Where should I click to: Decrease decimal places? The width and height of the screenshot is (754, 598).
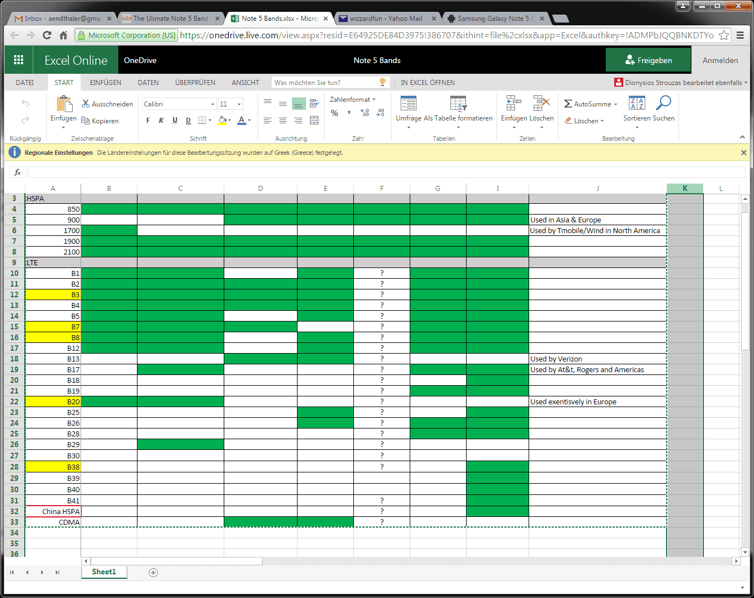pyautogui.click(x=380, y=113)
